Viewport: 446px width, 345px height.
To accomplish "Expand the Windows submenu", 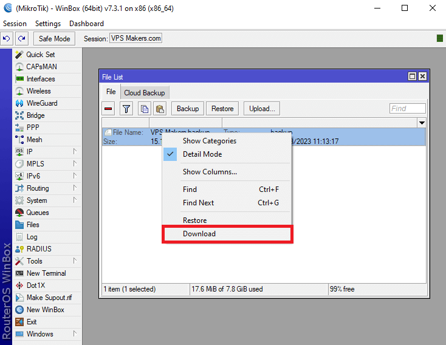I will [75, 333].
